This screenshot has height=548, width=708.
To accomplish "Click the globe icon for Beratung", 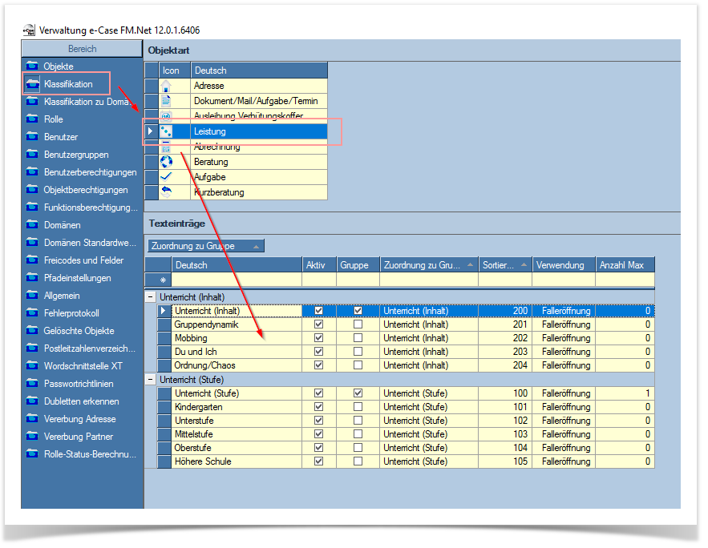I will point(166,162).
